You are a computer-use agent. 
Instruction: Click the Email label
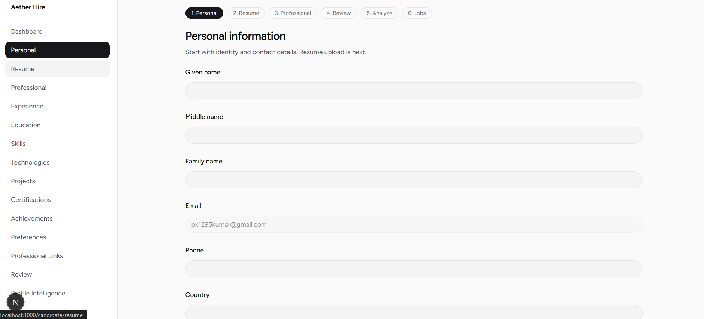click(193, 206)
